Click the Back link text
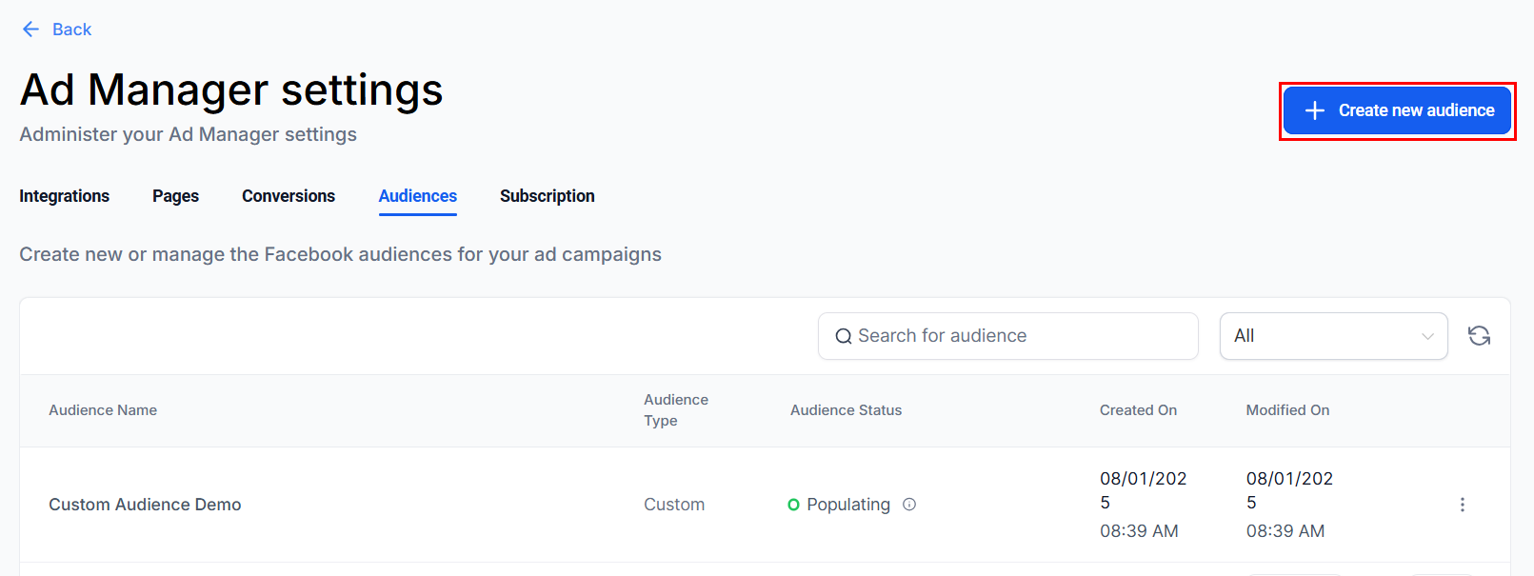Screen dimensions: 1534x576 [72, 30]
